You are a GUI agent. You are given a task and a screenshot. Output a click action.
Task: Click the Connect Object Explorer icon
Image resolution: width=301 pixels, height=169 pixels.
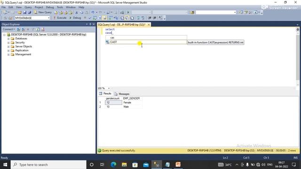click(x=18, y=29)
